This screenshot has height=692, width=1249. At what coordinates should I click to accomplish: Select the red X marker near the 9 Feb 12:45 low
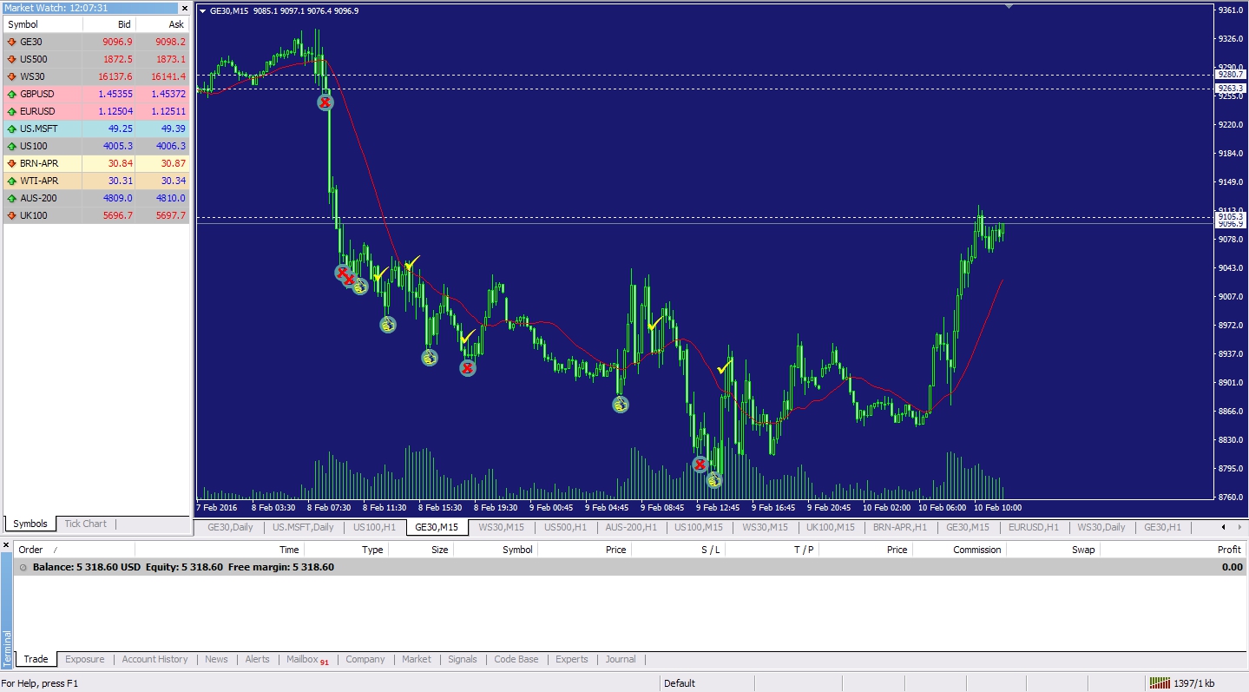(700, 465)
